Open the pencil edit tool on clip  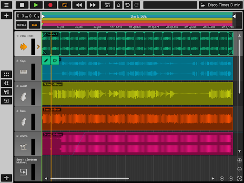pos(46,61)
